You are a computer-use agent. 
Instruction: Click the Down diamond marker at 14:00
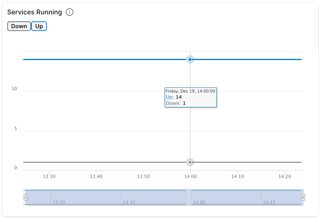click(190, 162)
